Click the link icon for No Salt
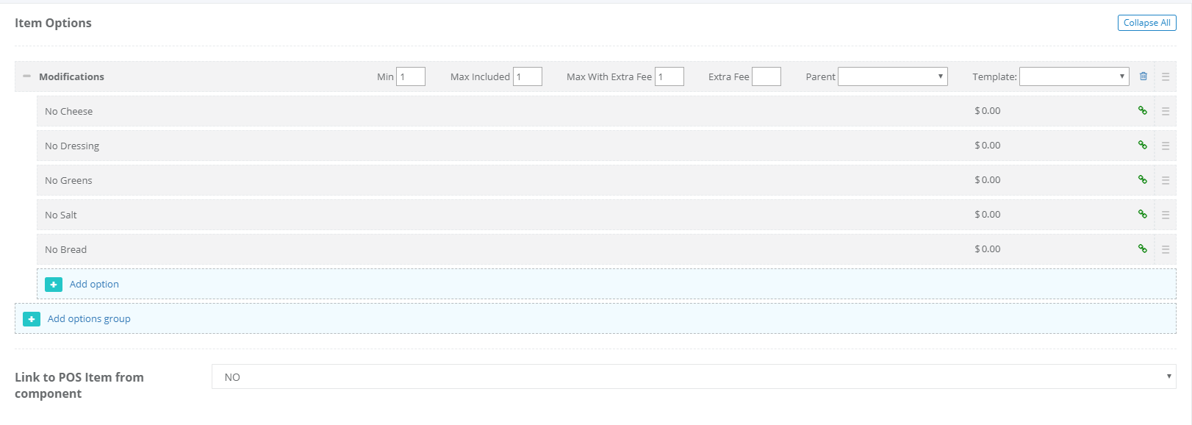 [1143, 214]
